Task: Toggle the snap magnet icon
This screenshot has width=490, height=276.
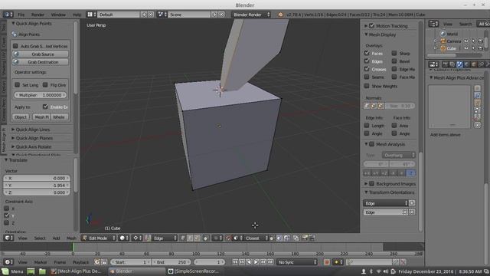Action: tap(229, 238)
